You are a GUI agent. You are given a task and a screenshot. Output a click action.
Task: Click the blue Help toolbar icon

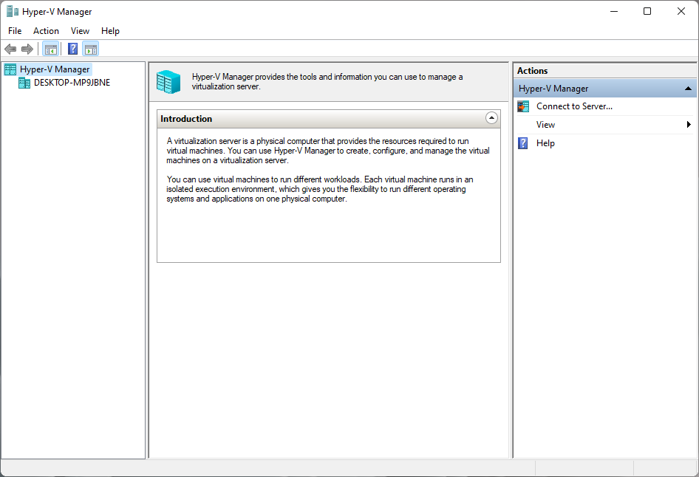click(72, 49)
